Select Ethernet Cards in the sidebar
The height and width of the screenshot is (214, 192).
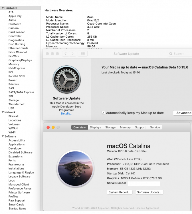click(x=18, y=48)
